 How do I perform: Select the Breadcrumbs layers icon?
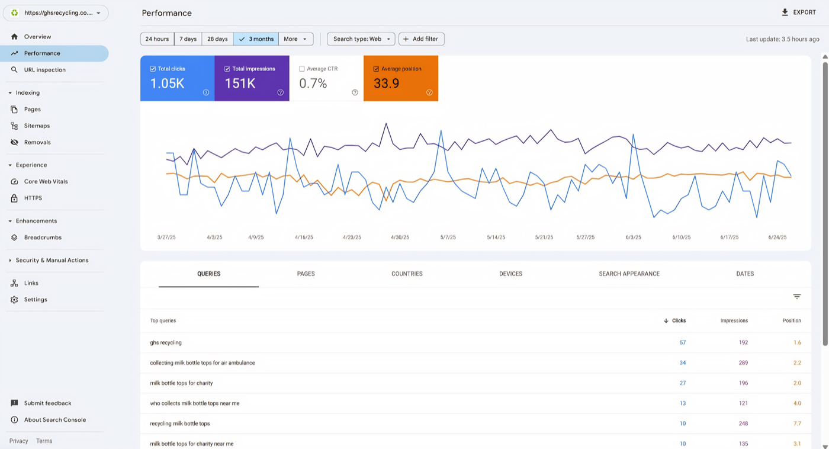tap(14, 238)
